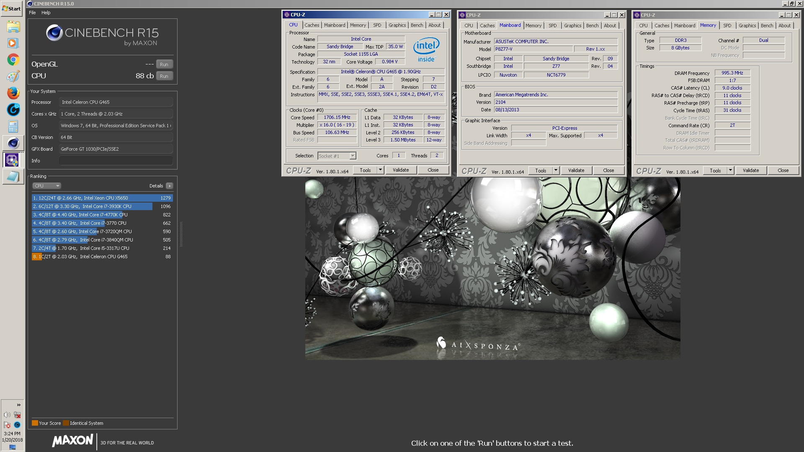Click the volume speaker tray icon

tap(7, 415)
